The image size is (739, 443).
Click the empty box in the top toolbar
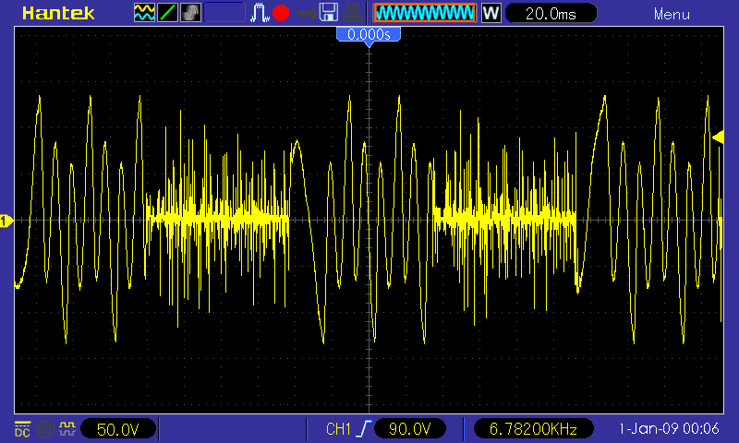pos(224,13)
